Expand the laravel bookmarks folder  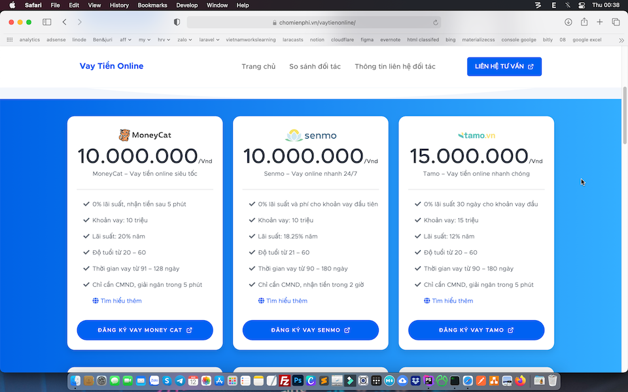coord(209,40)
